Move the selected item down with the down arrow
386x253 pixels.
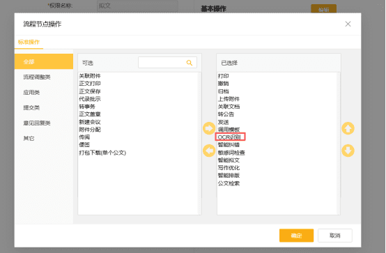tap(348, 151)
